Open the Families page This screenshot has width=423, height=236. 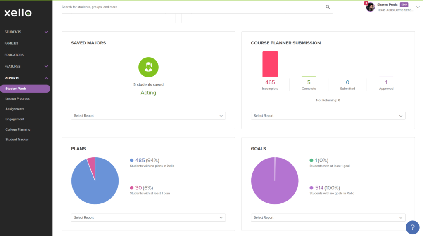(x=11, y=43)
